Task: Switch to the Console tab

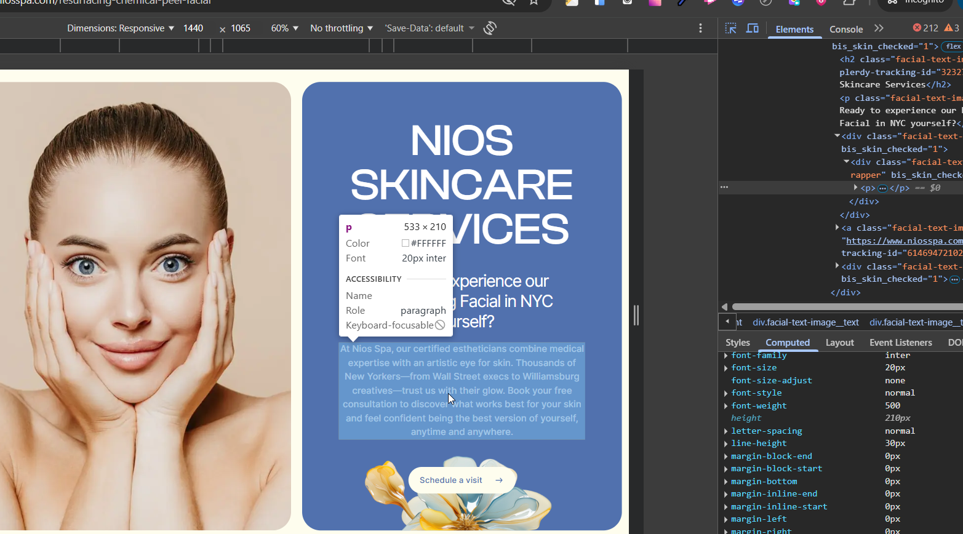Action: pos(845,29)
